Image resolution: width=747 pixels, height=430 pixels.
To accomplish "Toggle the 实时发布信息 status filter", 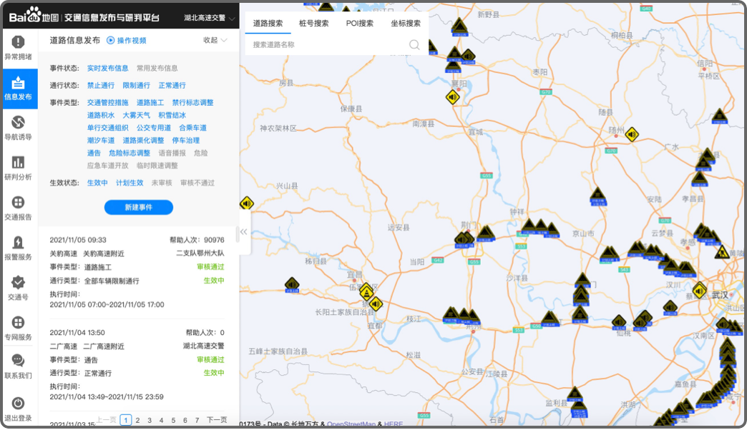I will [107, 69].
